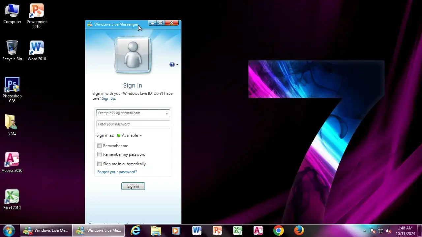Click the Messenger help question-mark icon
422x237 pixels.
tap(172, 65)
